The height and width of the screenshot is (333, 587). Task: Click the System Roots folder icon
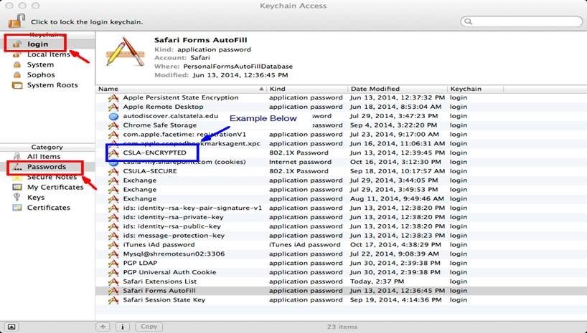tap(17, 85)
